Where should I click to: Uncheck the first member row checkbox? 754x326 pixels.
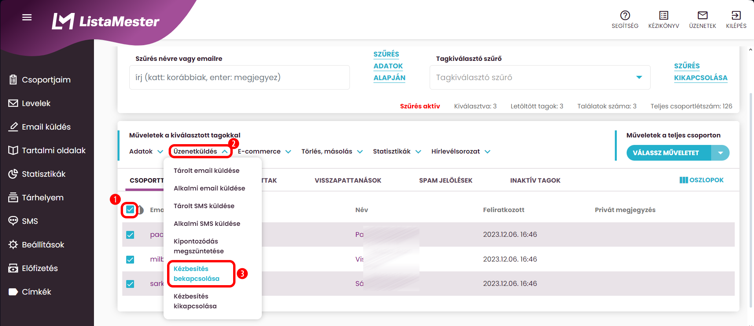pyautogui.click(x=130, y=235)
